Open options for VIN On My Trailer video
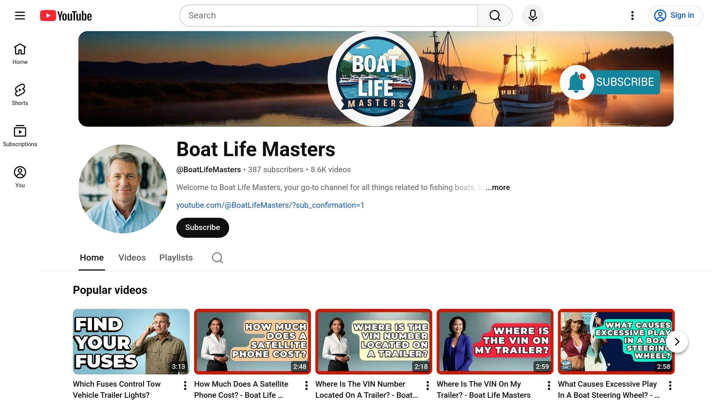This screenshot has height=400, width=712. tap(549, 385)
